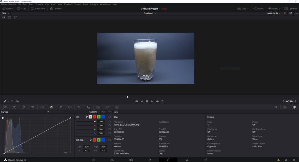The height and width of the screenshot is (162, 299).
Task: Click the Soft Clip Low value field
Action: coord(87,147)
